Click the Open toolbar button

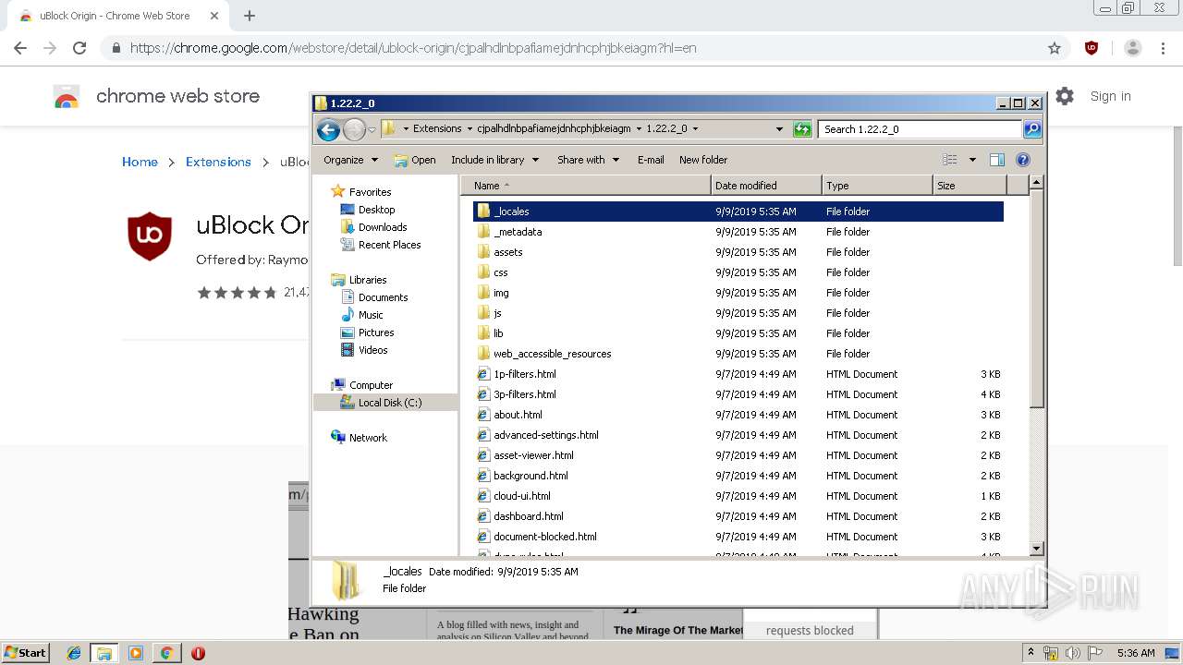click(415, 160)
